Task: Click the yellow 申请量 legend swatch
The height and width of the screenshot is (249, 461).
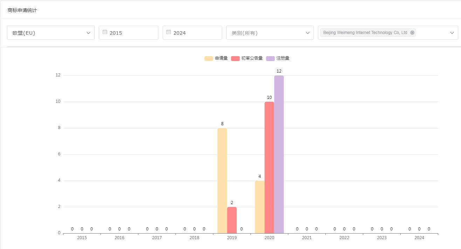Action: pyautogui.click(x=209, y=58)
